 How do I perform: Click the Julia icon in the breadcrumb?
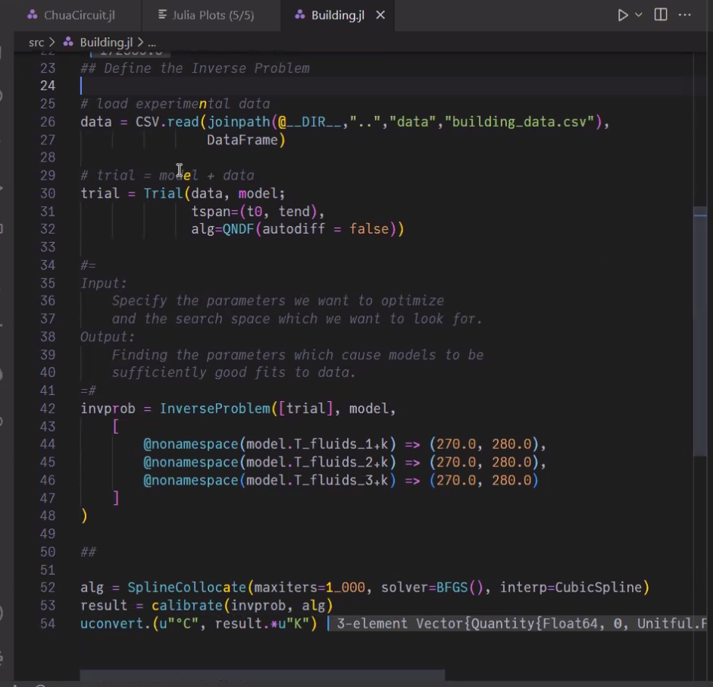pos(68,42)
